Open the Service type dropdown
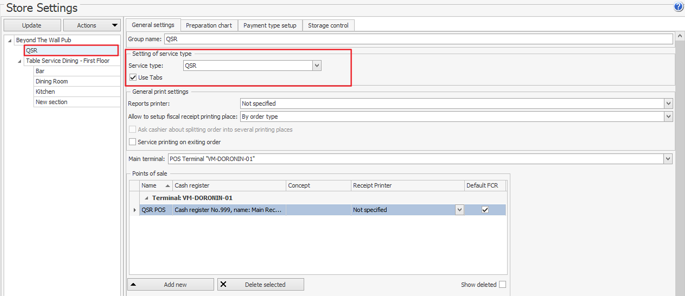The width and height of the screenshot is (685, 296). coord(317,66)
